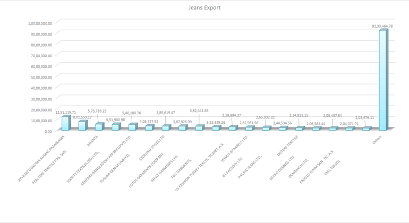Select the WINDY APPARELS LTD. label

(x=234, y=149)
